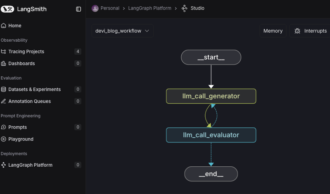The image size is (330, 194).
Task: Click the Playground play icon
Action: tap(4, 139)
